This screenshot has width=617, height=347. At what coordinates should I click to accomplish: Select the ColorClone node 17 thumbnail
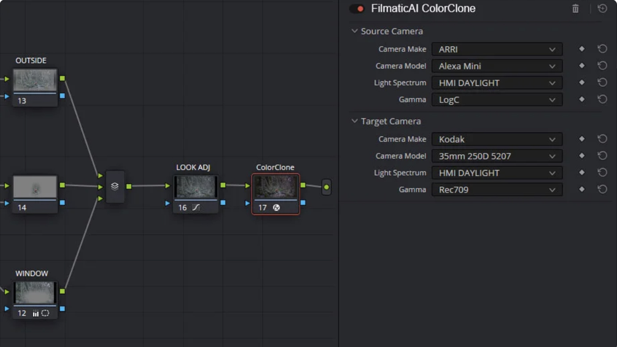click(x=276, y=187)
